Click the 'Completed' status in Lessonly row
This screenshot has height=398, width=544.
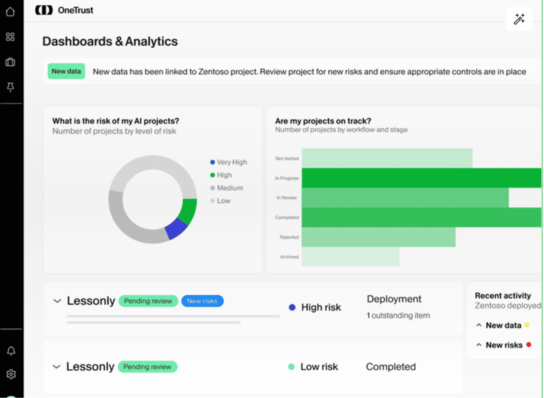[391, 367]
